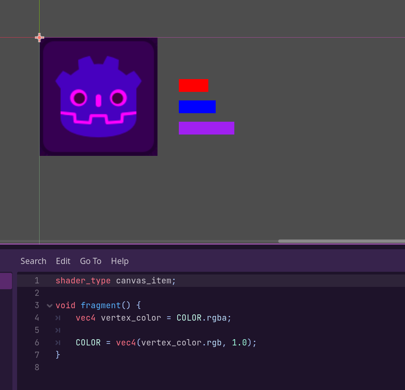The width and height of the screenshot is (405, 390).
Task: Click the purple rectangle in the viewport
Action: pyautogui.click(x=206, y=128)
